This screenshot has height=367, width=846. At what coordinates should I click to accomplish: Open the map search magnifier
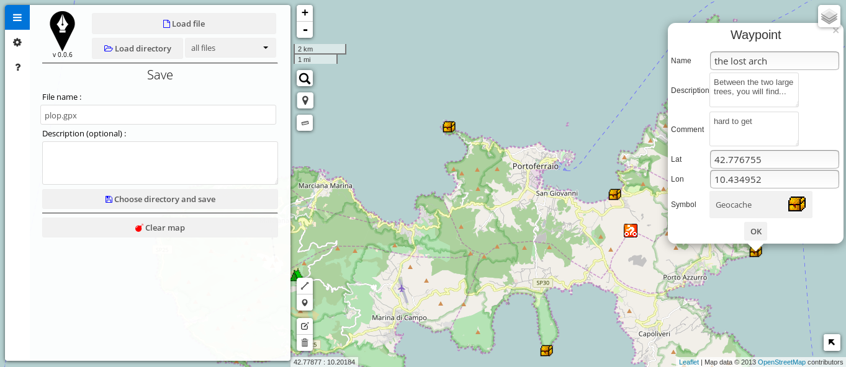(x=305, y=78)
